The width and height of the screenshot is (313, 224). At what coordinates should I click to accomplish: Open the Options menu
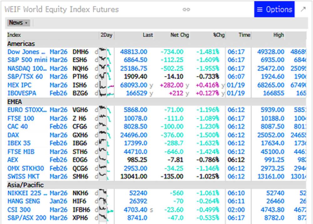(274, 9)
